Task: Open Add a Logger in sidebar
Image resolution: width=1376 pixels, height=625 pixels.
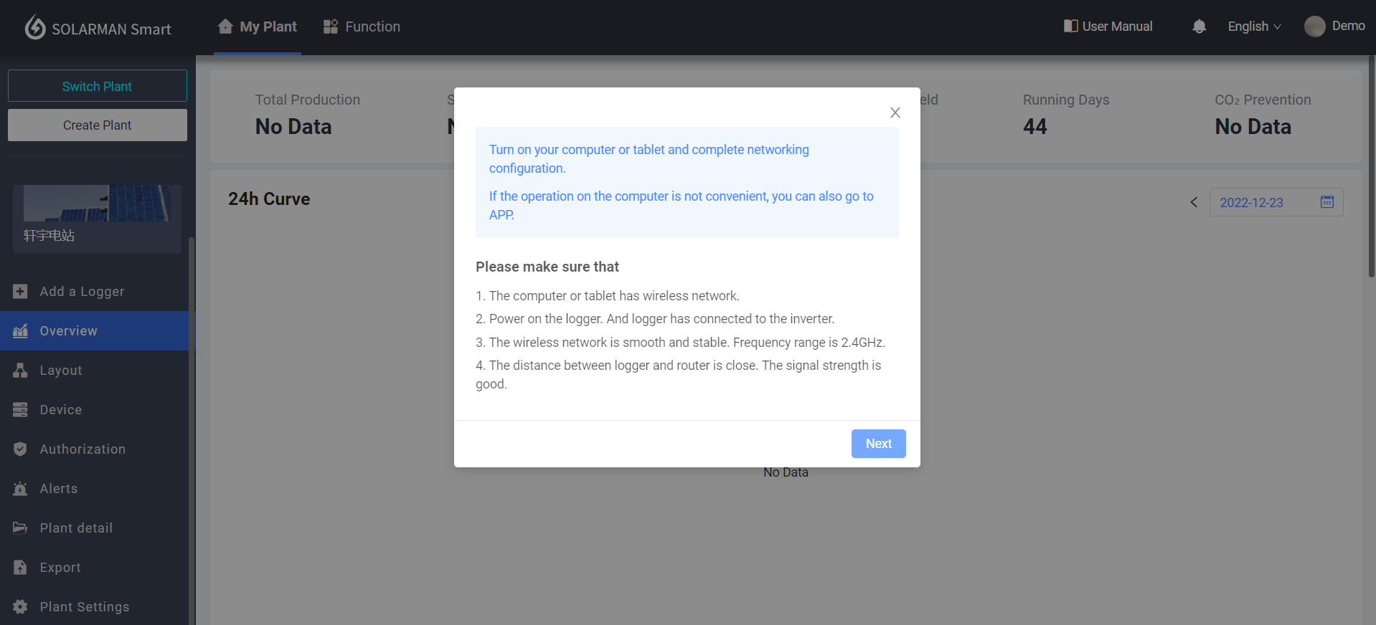Action: 82,292
